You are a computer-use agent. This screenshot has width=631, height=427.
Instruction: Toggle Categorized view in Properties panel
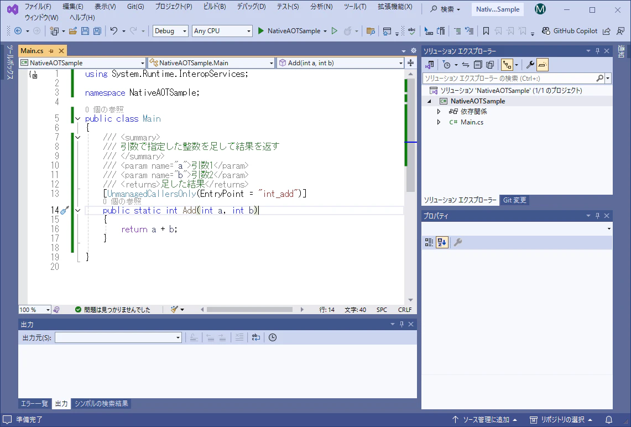pos(429,242)
